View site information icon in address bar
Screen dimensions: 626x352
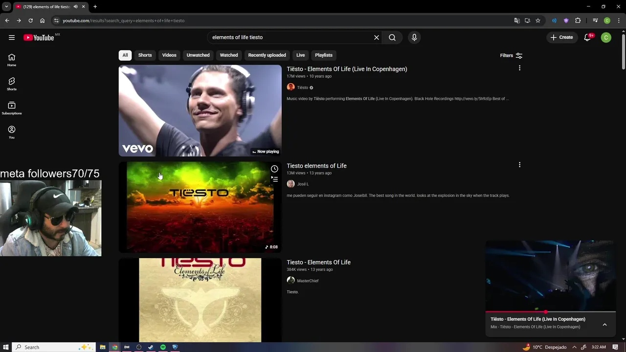point(56,21)
